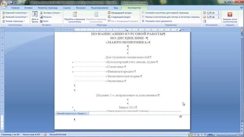Click «Финансы и кредит» line

click(x=120, y=72)
